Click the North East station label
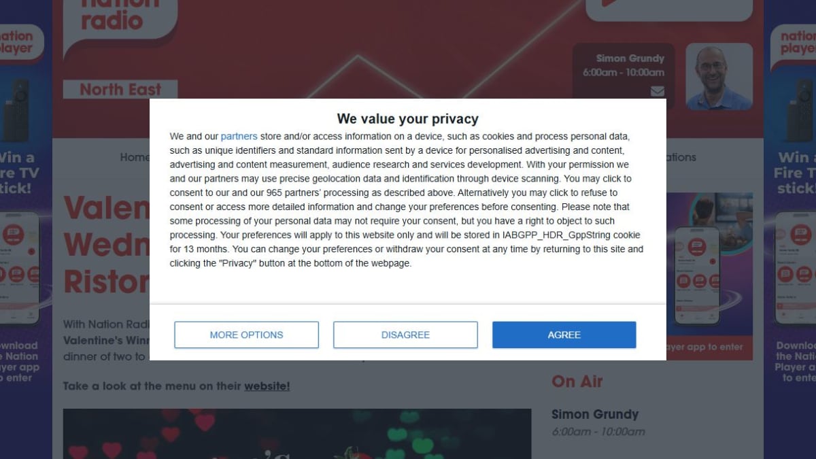 [120, 90]
